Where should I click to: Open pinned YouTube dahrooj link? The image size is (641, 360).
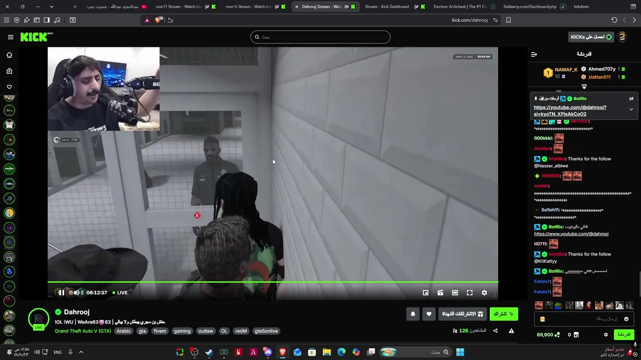570,110
